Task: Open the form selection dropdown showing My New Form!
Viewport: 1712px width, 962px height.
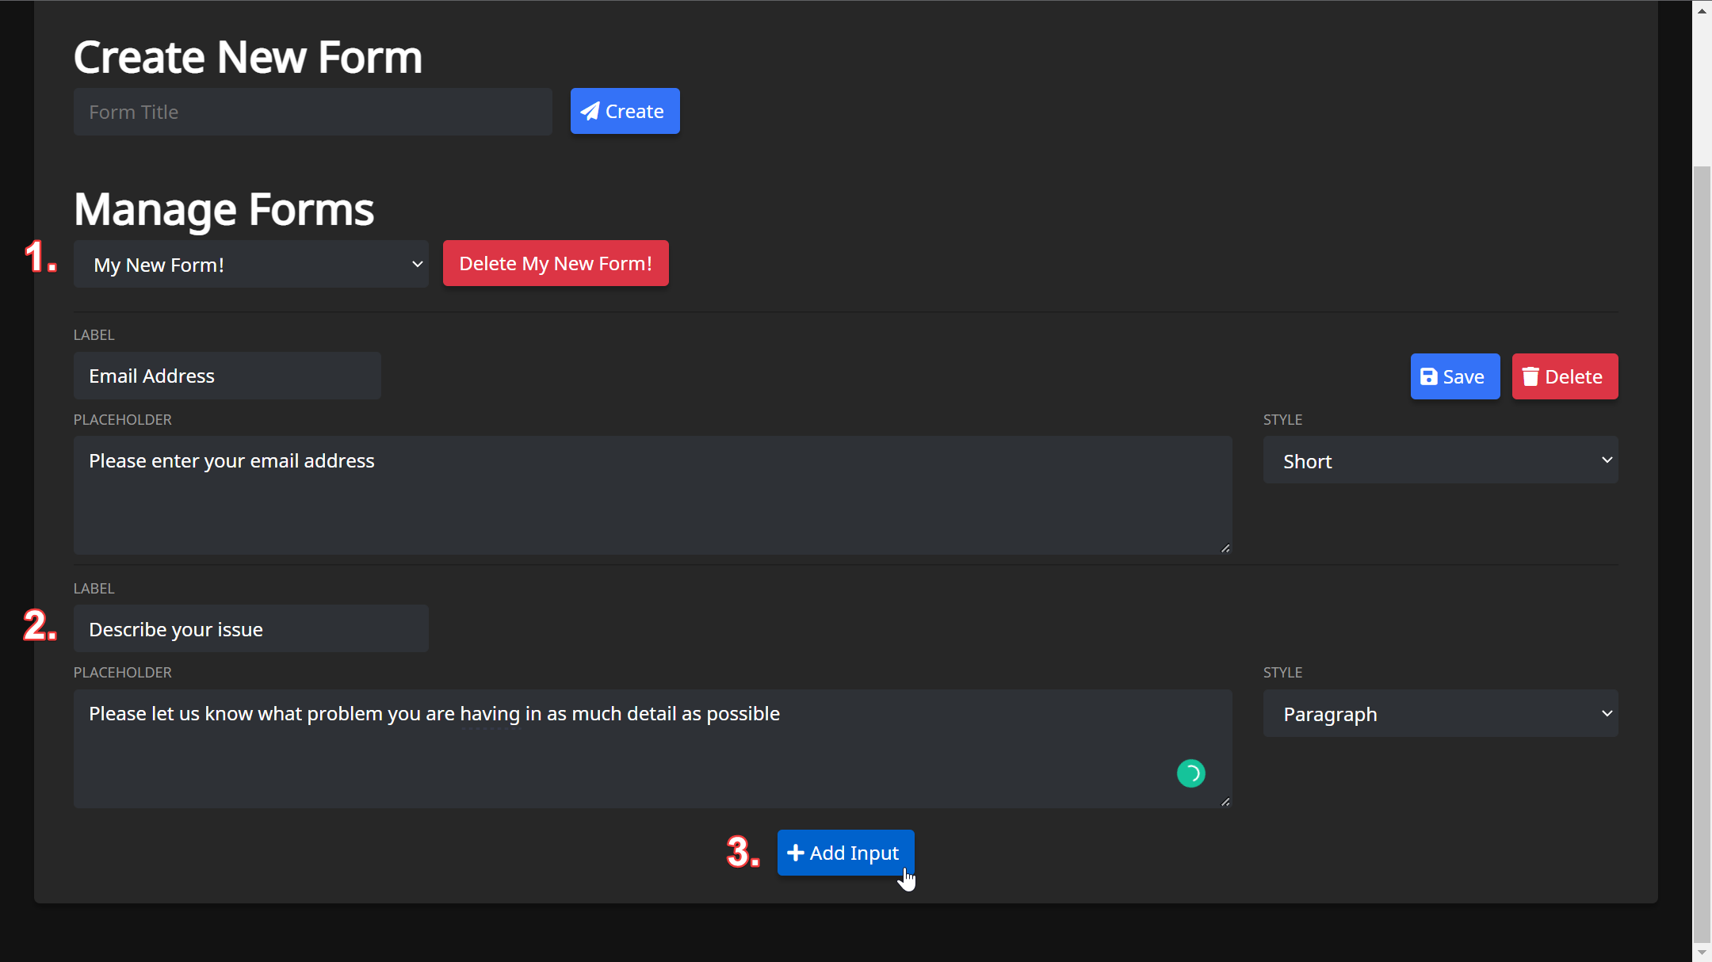Action: [x=251, y=264]
